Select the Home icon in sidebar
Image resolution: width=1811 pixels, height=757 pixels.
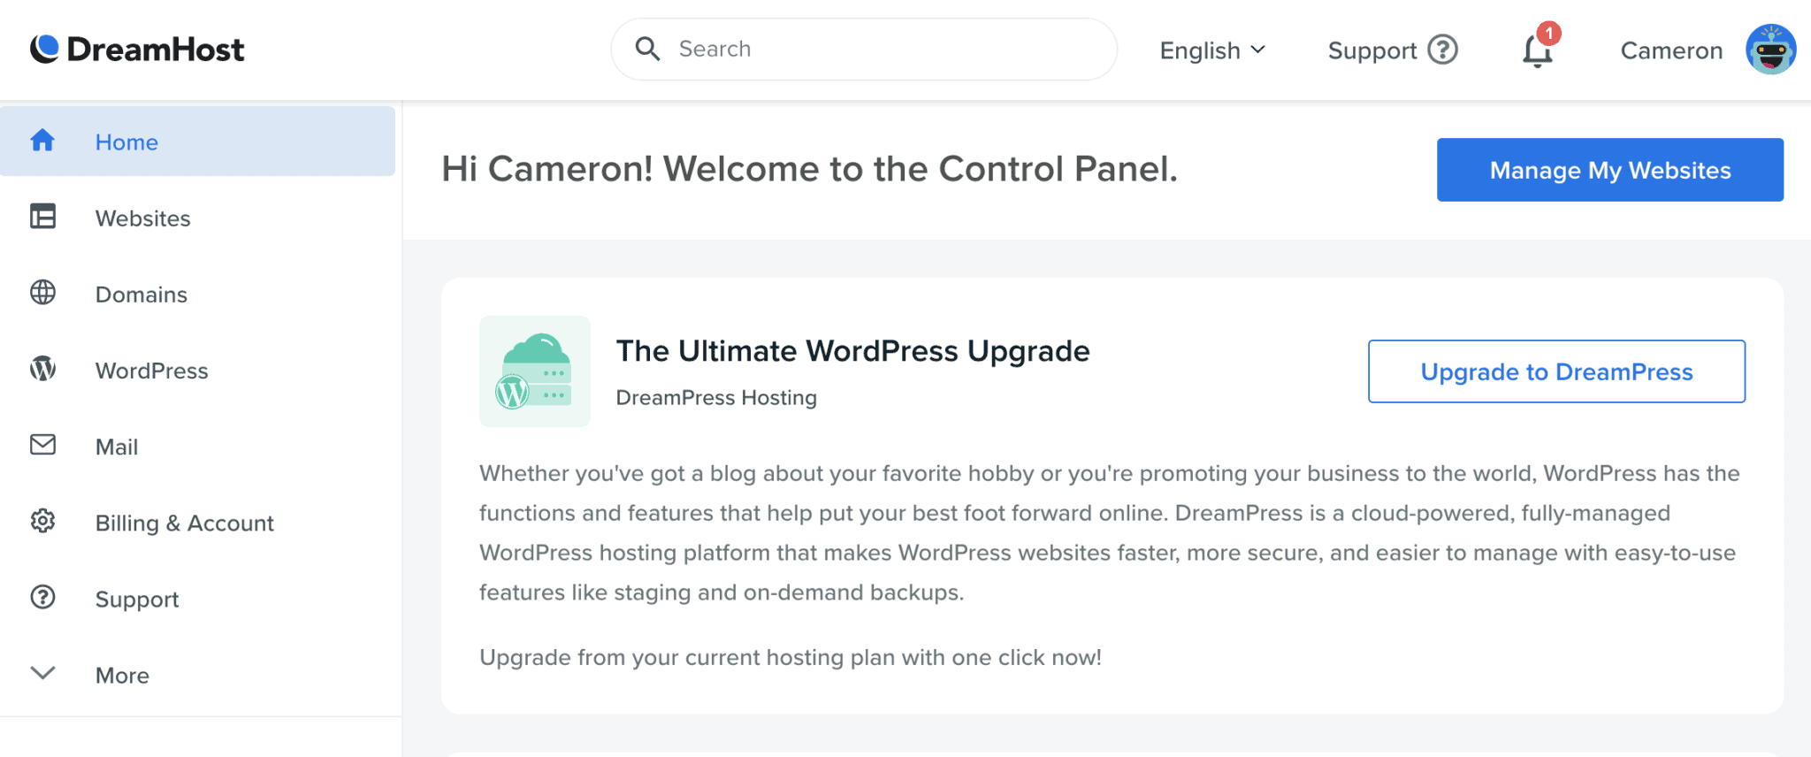(42, 141)
